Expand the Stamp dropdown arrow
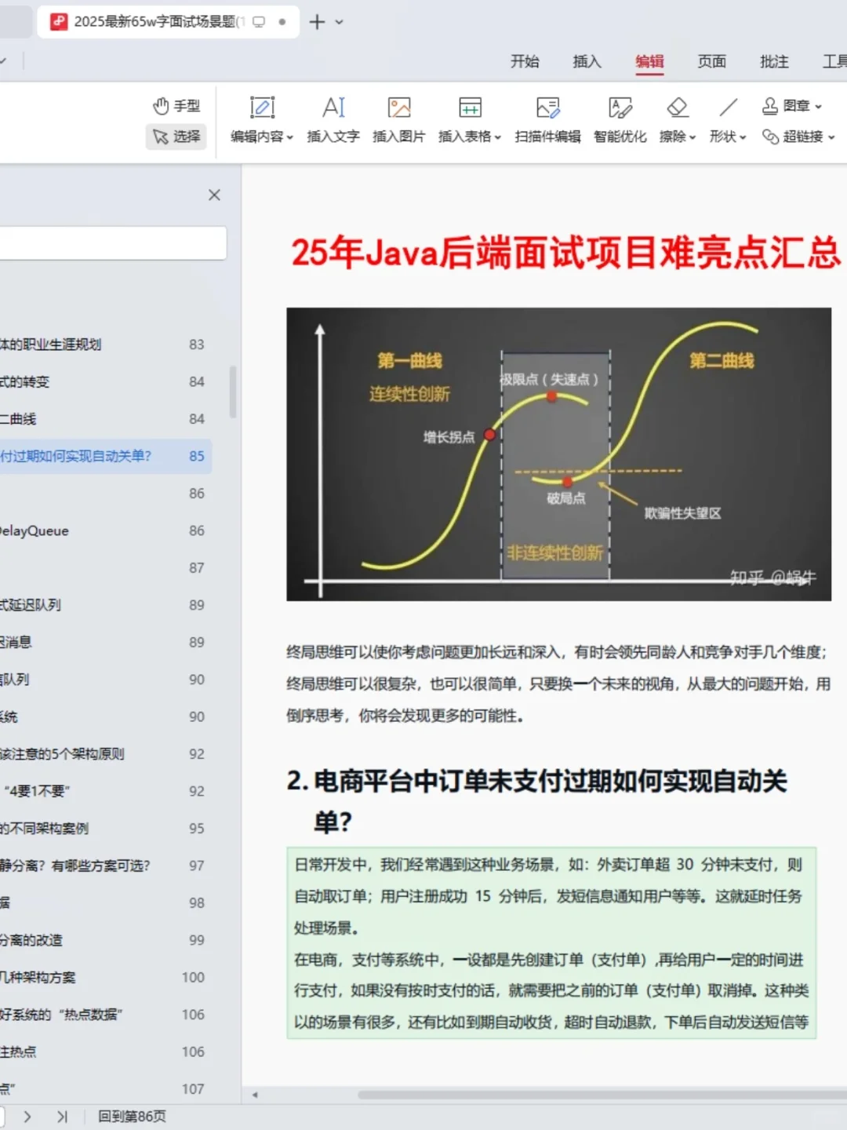This screenshot has height=1130, width=847. click(x=819, y=107)
